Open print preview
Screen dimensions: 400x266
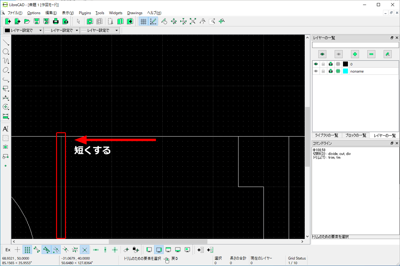click(x=66, y=21)
